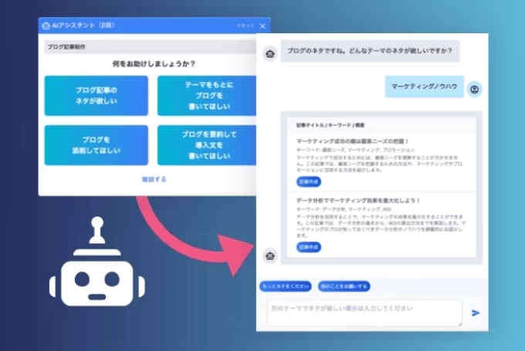Image resolution: width=525 pixels, height=351 pixels.
Task: Click bot avatar beside the article suggestions card
Action: pos(269,256)
